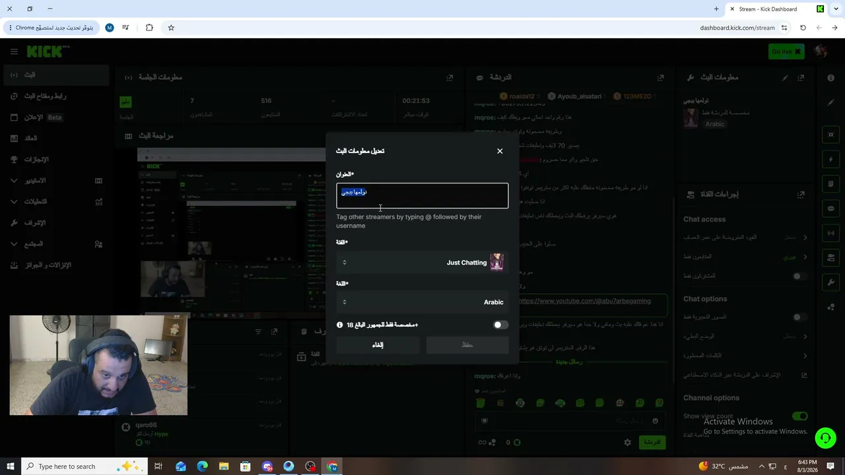Open the profile avatar menu
This screenshot has width=845, height=475.
click(x=821, y=51)
